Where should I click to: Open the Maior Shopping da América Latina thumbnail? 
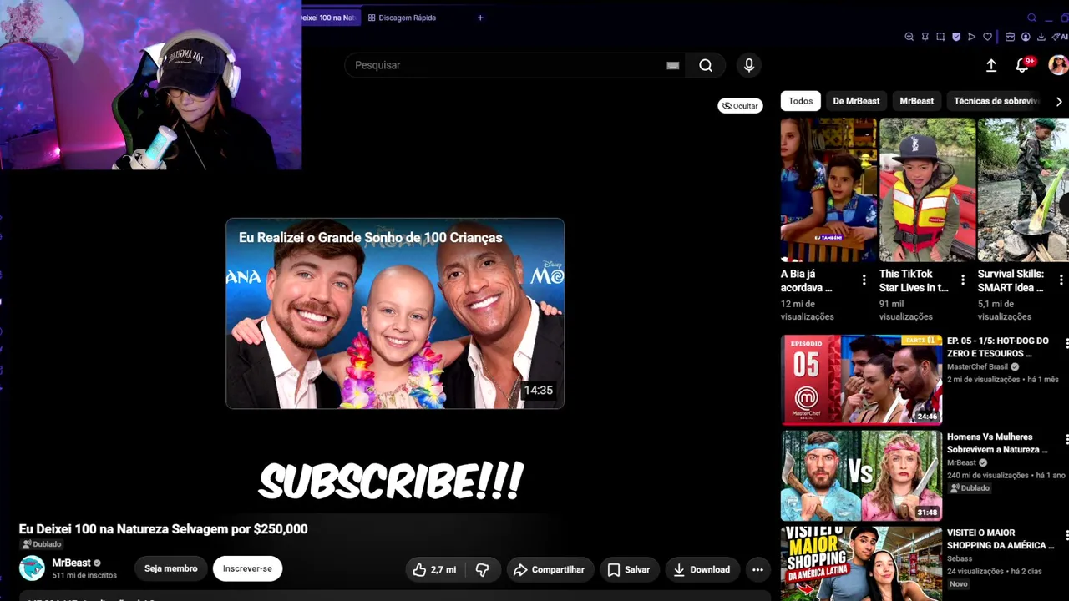point(861,563)
